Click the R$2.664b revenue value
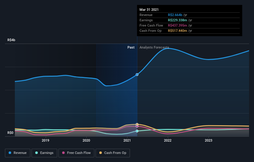 pos(175,15)
